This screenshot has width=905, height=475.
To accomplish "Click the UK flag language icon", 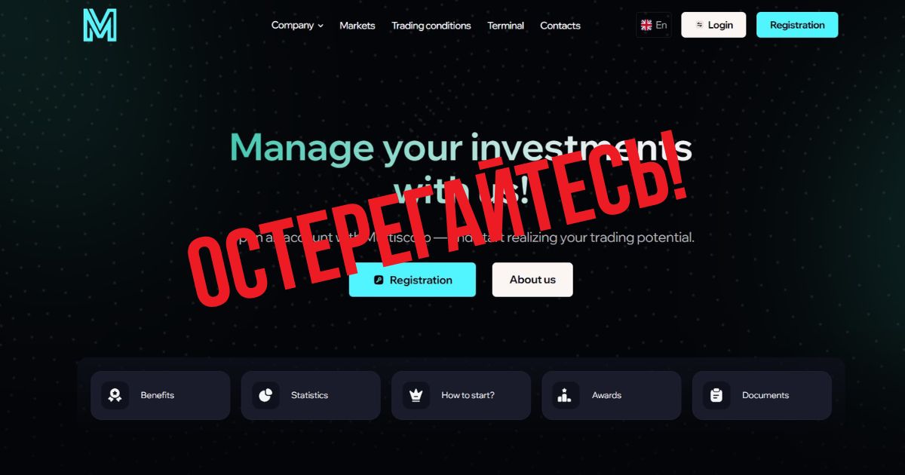I will tap(646, 25).
